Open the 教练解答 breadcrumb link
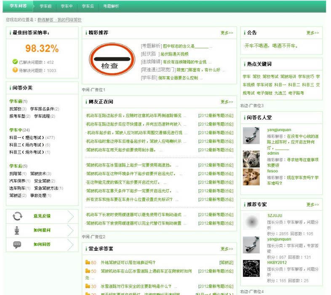Image resolution: width=331 pixels, height=295 pixels. (45, 20)
